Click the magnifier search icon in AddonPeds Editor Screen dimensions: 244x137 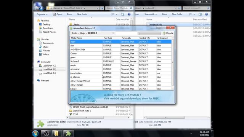coord(113,33)
